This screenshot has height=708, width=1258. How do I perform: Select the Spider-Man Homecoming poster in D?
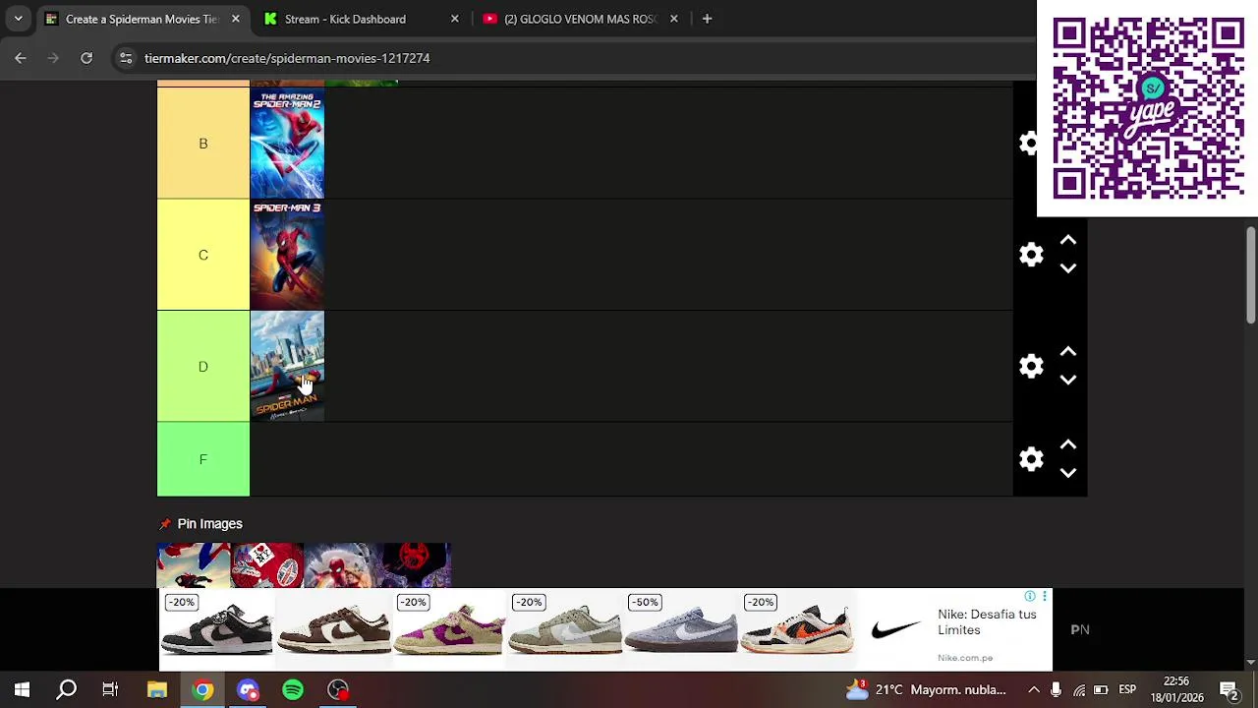point(287,366)
